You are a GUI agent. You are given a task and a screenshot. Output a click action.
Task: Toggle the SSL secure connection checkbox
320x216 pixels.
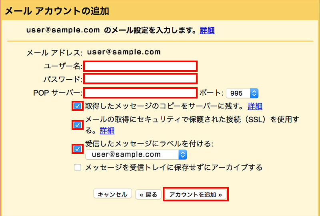click(78, 125)
